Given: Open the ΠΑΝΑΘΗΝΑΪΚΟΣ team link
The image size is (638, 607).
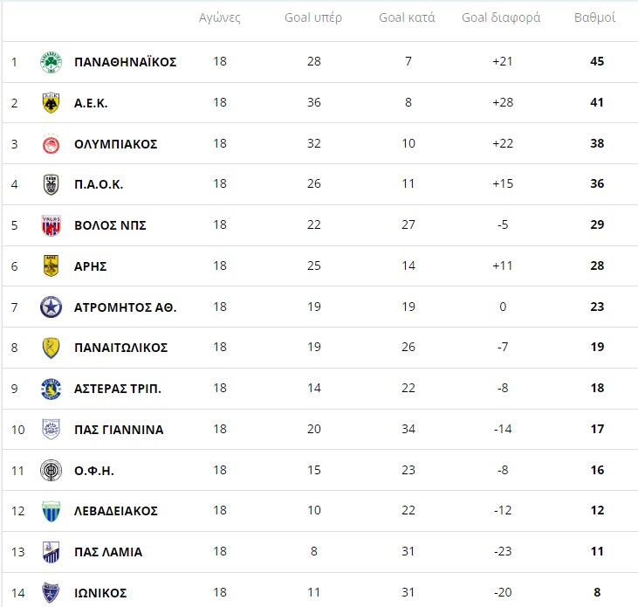Looking at the screenshot, I should point(126,62).
